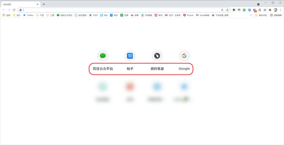Image resolution: width=284 pixels, height=145 pixels.
Task: Open the Extensions puzzle piece menu
Action: coord(270,10)
